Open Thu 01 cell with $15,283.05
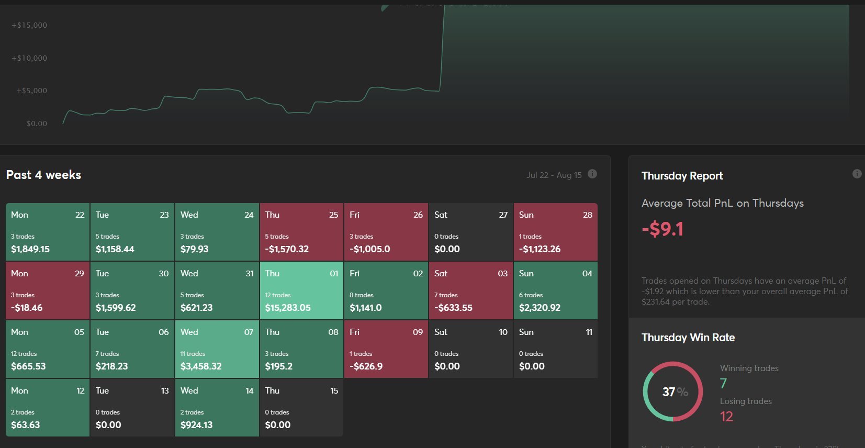Image resolution: width=865 pixels, height=448 pixels. click(301, 290)
